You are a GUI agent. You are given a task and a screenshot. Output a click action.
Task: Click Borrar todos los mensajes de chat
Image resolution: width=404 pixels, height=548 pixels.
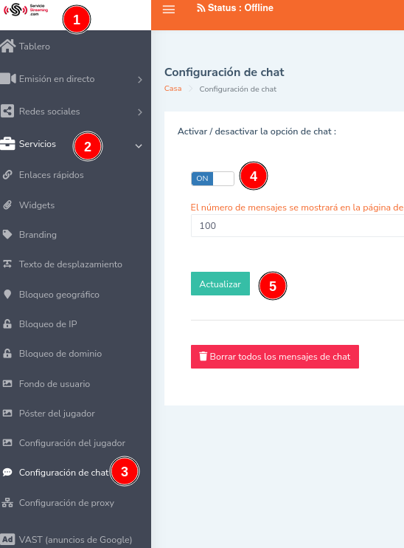(275, 357)
